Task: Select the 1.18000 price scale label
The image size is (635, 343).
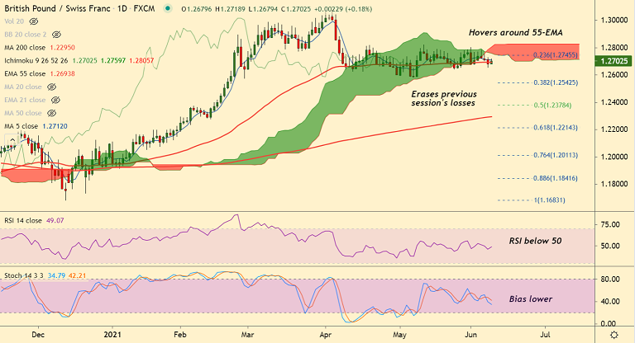Action: click(614, 184)
